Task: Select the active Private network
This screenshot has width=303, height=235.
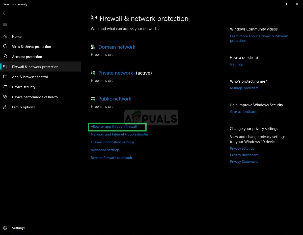Action: [116, 73]
